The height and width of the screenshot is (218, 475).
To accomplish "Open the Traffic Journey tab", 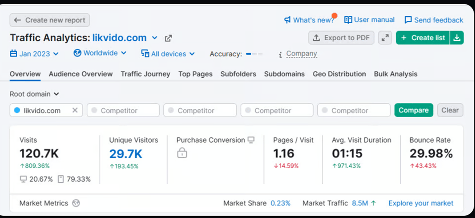I will pos(145,74).
